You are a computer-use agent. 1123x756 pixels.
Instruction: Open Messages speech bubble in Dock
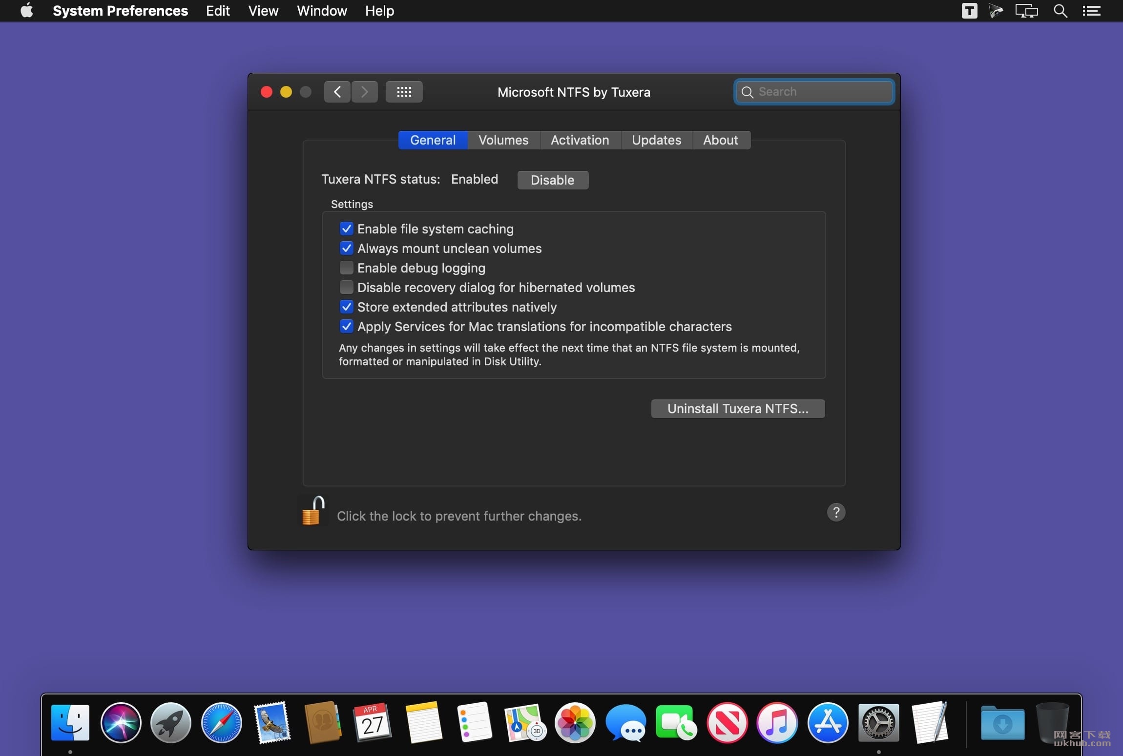click(626, 723)
